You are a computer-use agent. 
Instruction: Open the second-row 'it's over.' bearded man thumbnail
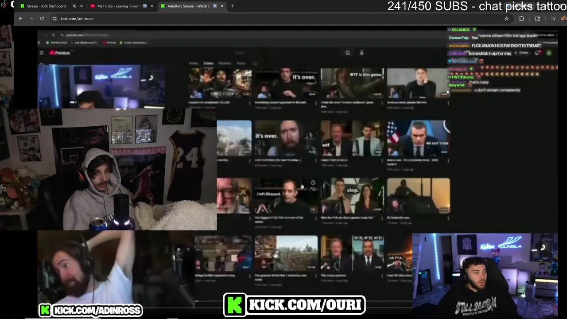click(x=286, y=138)
